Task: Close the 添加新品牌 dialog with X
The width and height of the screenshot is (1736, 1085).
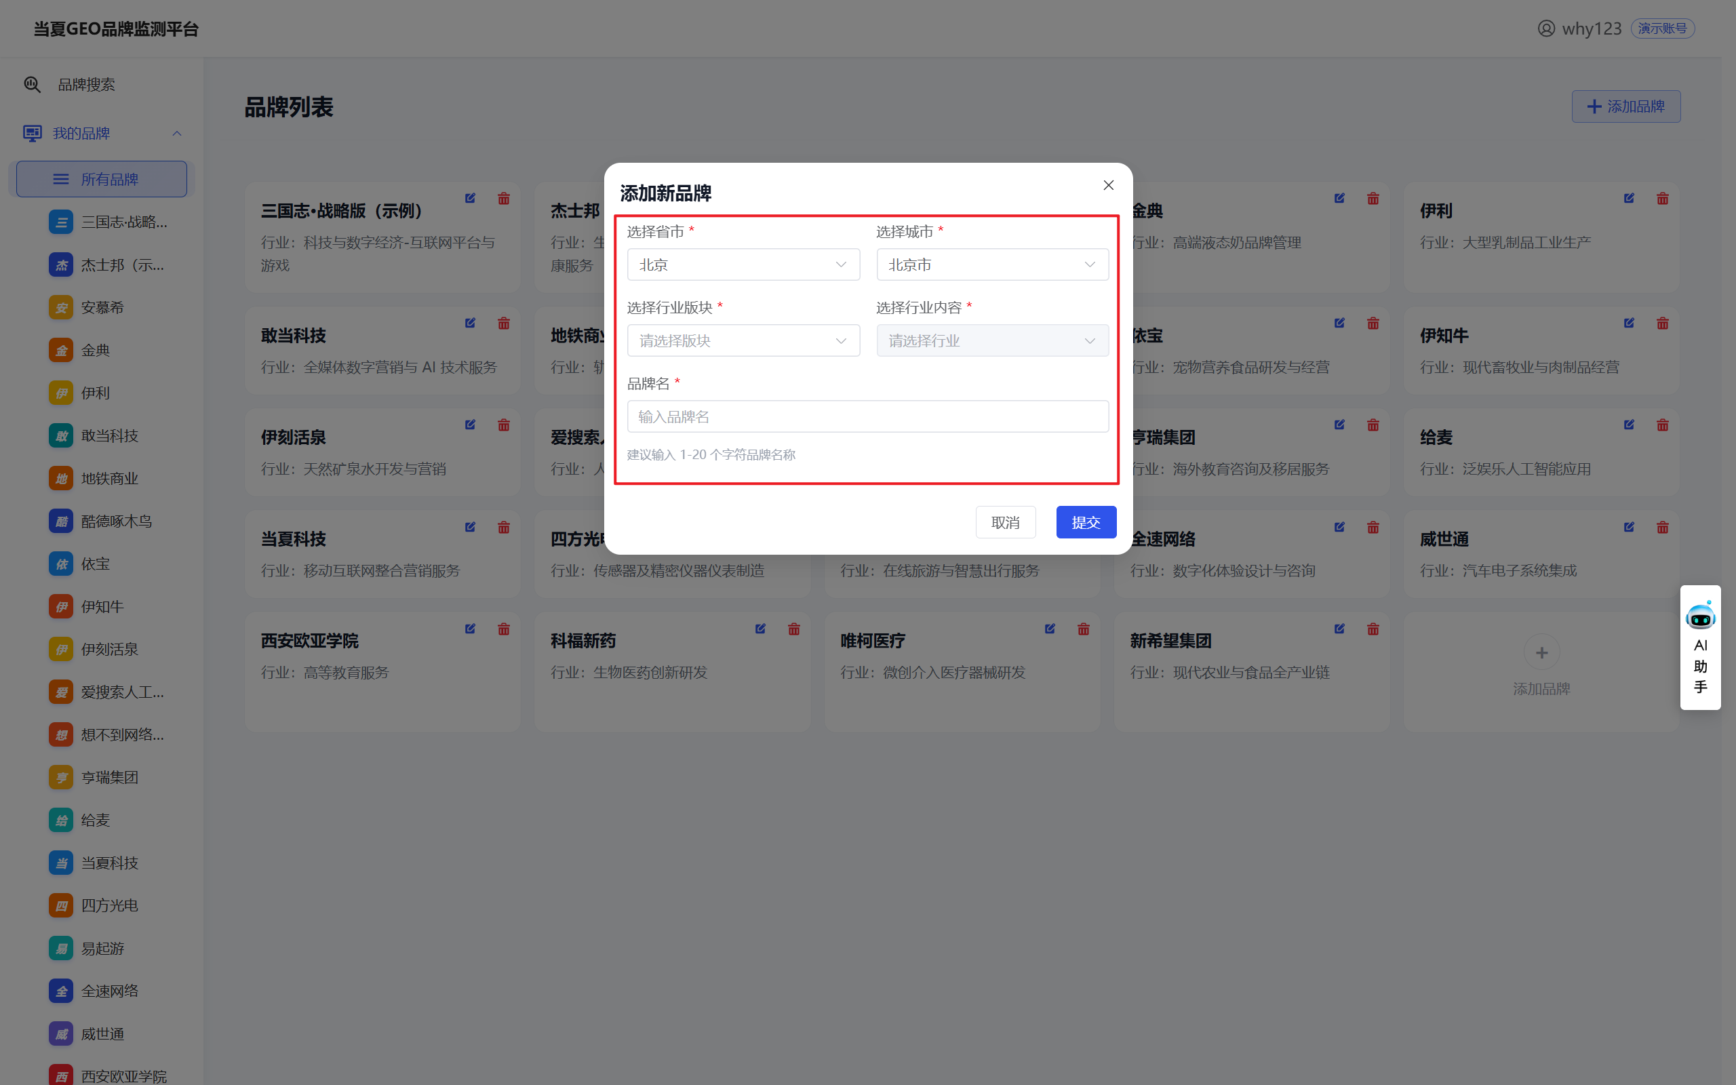Action: pyautogui.click(x=1107, y=185)
